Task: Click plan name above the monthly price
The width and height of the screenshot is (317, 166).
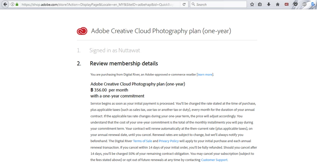Action: (138, 84)
